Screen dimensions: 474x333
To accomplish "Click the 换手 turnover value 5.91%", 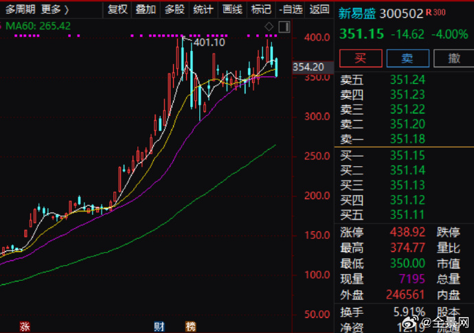I will coord(409,312).
